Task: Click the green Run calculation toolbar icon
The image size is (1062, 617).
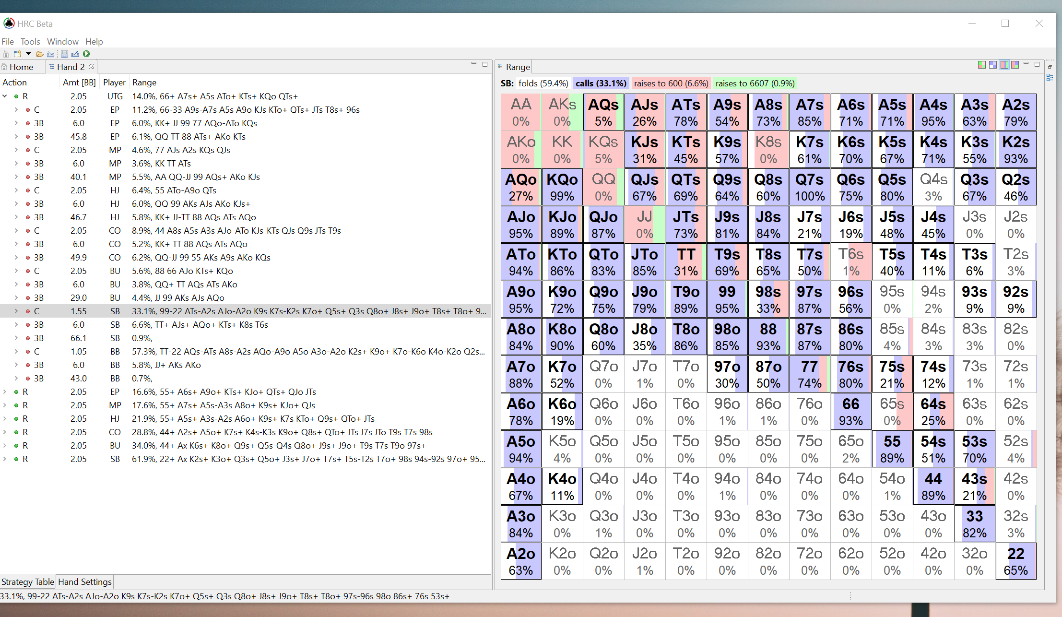Action: [x=86, y=54]
